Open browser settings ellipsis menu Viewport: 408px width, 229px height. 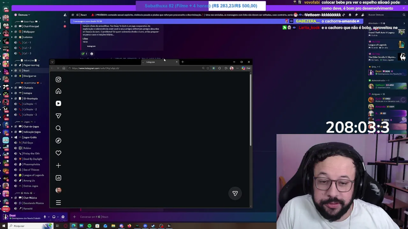[237, 68]
